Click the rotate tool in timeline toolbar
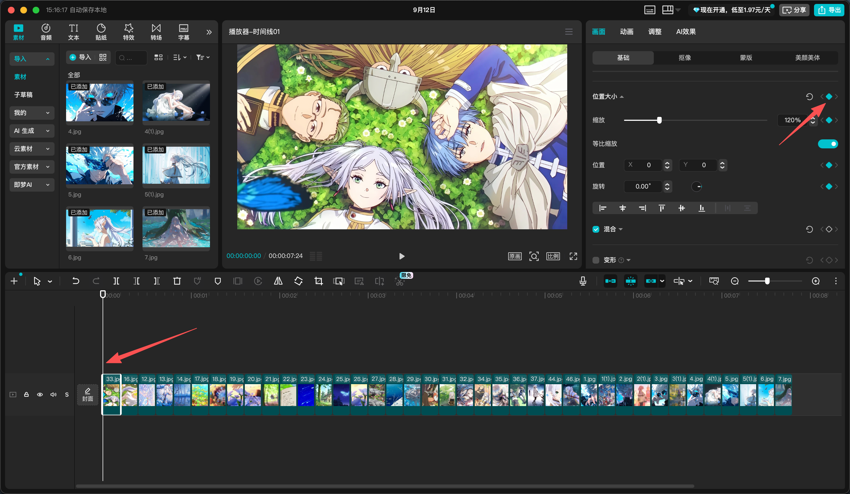 click(299, 281)
